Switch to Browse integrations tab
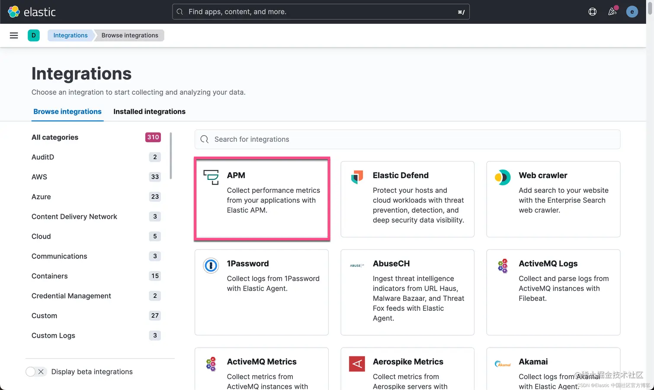 pyautogui.click(x=67, y=112)
